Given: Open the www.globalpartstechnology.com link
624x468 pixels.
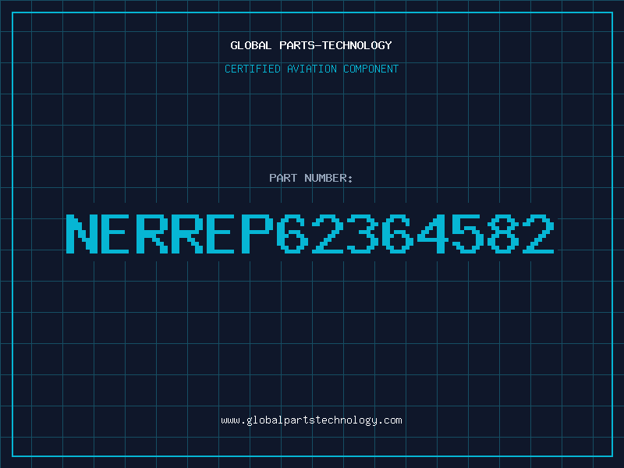Looking at the screenshot, I should 311,420.
